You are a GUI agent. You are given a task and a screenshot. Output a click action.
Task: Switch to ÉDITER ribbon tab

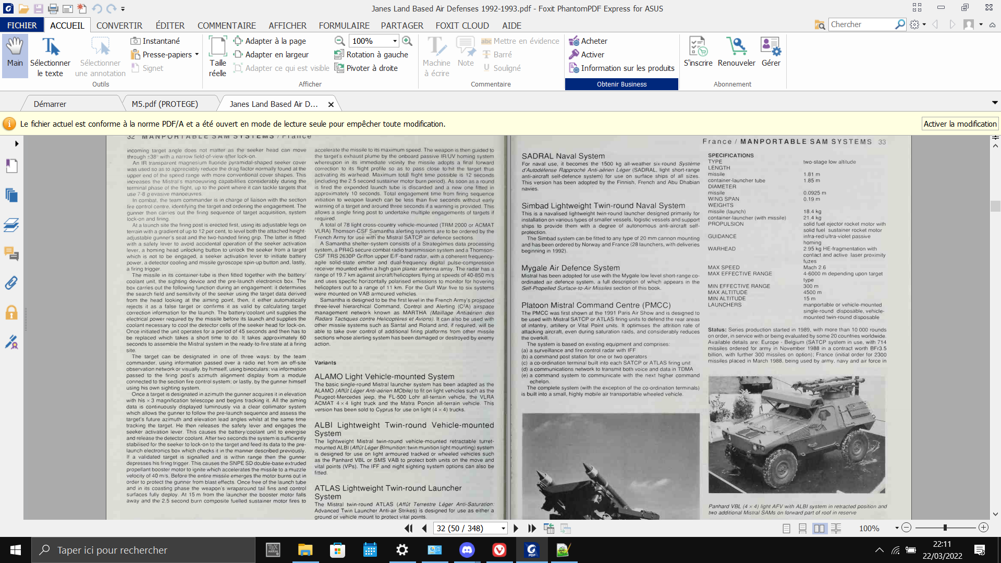tap(170, 25)
